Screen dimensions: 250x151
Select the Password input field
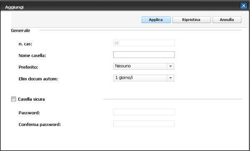(x=144, y=112)
